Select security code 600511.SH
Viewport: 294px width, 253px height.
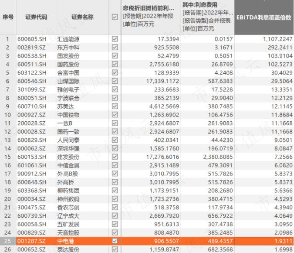(x=32, y=65)
